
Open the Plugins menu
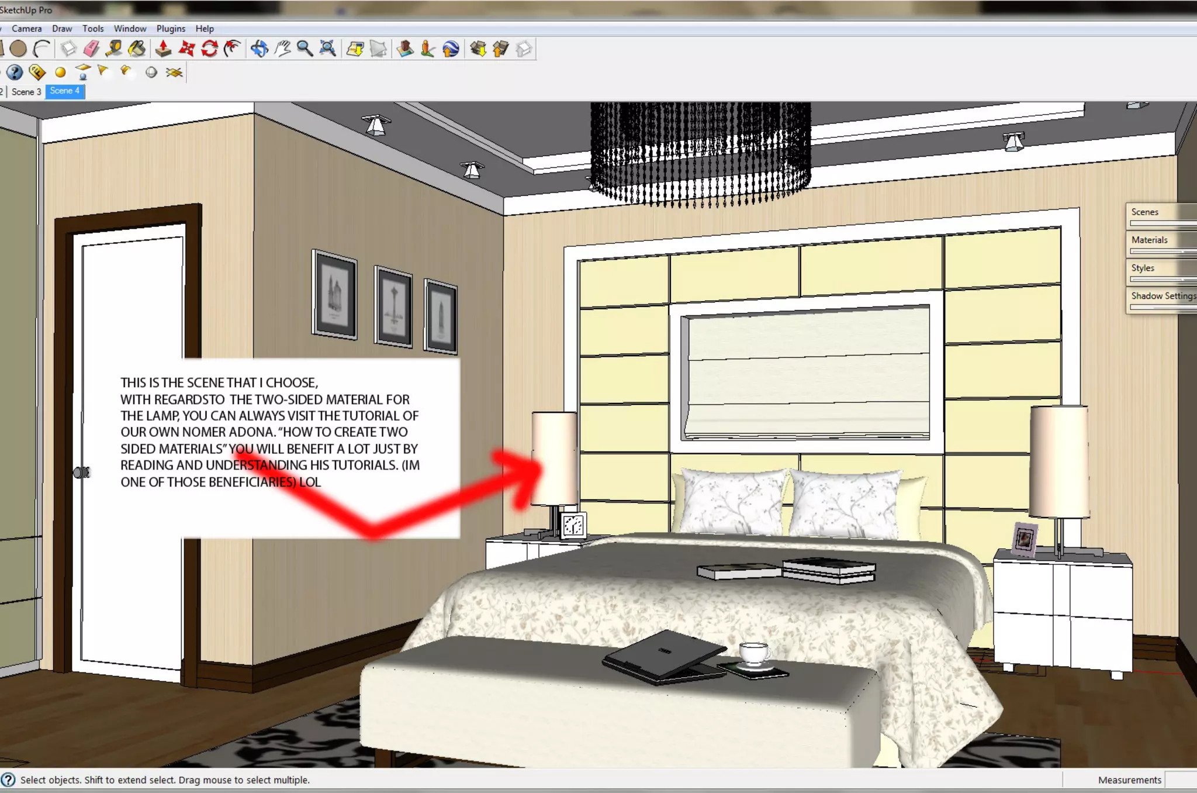pyautogui.click(x=171, y=29)
